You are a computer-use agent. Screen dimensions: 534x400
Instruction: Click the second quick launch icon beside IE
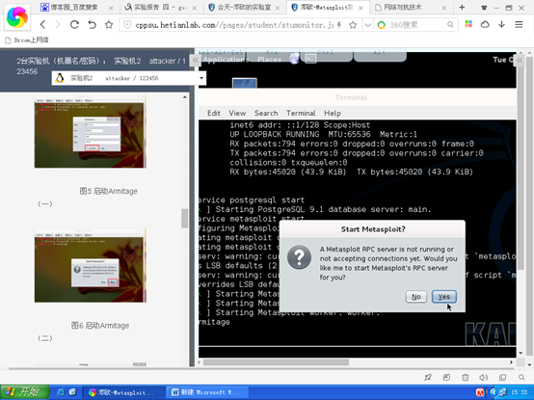click(72, 392)
